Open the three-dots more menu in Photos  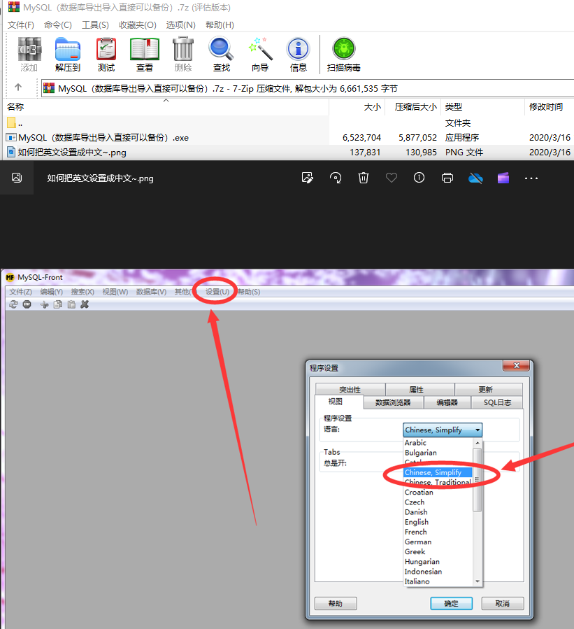pyautogui.click(x=531, y=178)
